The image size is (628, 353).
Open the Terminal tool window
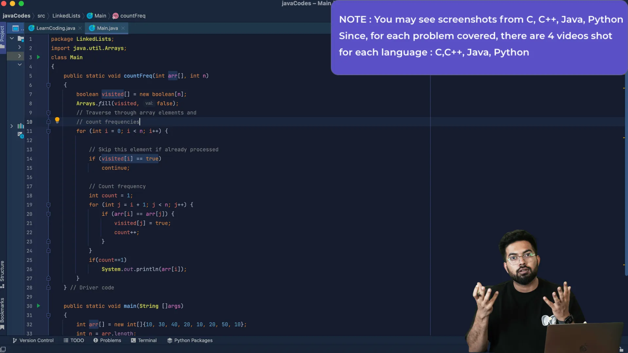click(x=144, y=340)
